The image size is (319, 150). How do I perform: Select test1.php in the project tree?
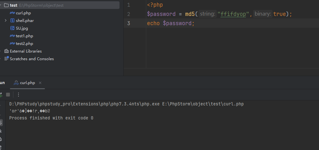(24, 36)
